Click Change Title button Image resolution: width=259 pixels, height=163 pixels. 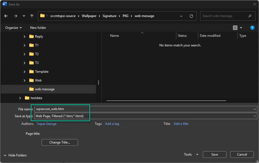point(60,142)
